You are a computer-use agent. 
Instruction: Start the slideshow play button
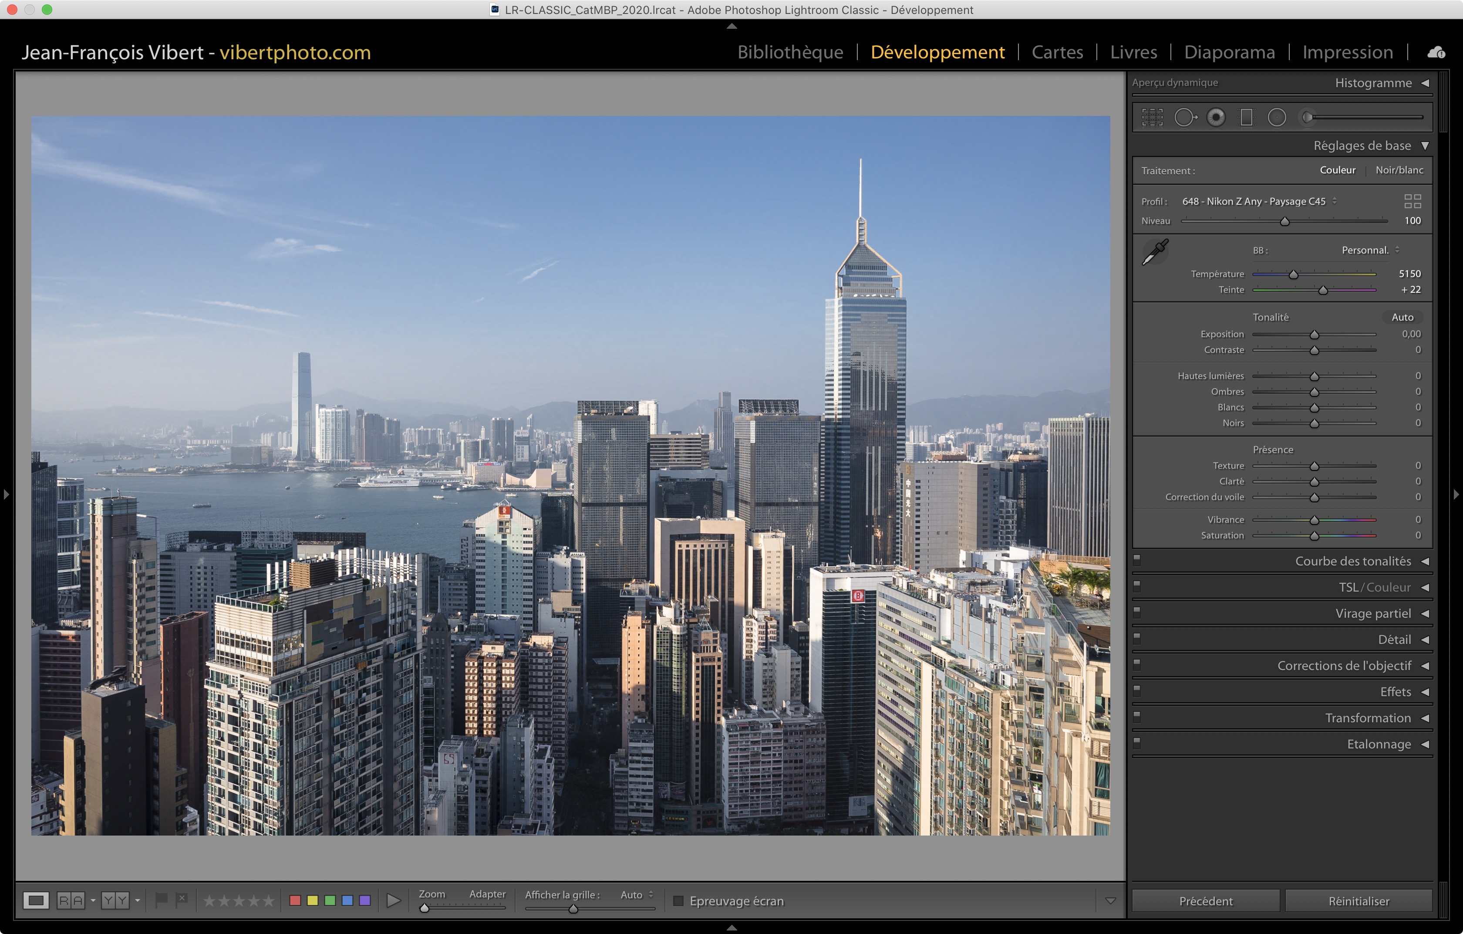pyautogui.click(x=394, y=900)
